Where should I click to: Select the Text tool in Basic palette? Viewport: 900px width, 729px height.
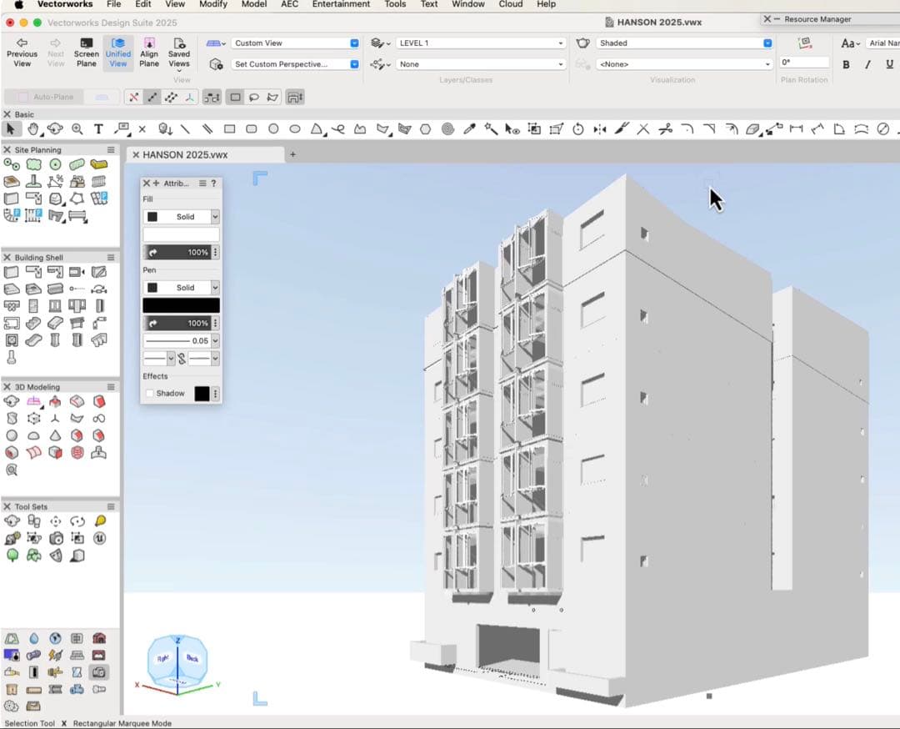(98, 129)
